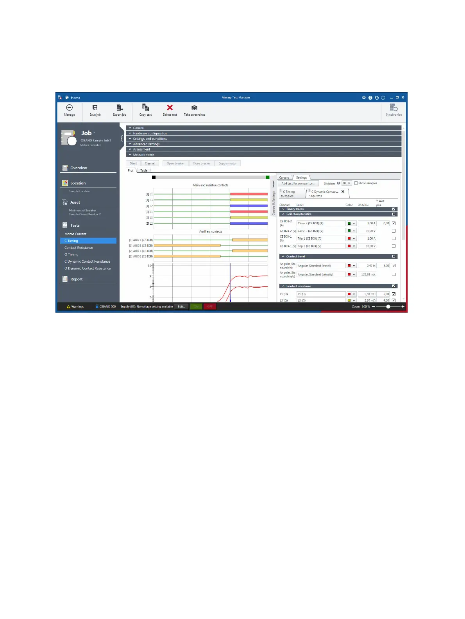This screenshot has height=619, width=465.
Task: Open color picker for Close 2 (CB IOB) (A)
Action: click(351, 224)
